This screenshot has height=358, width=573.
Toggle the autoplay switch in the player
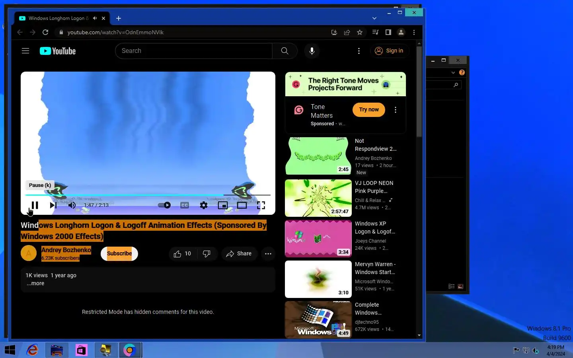click(164, 205)
